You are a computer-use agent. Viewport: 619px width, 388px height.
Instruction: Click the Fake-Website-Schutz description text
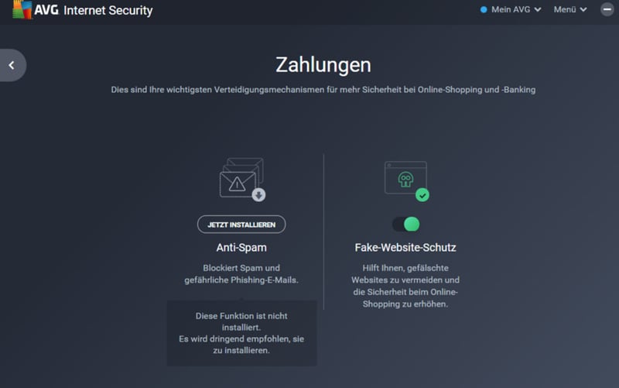[405, 286]
